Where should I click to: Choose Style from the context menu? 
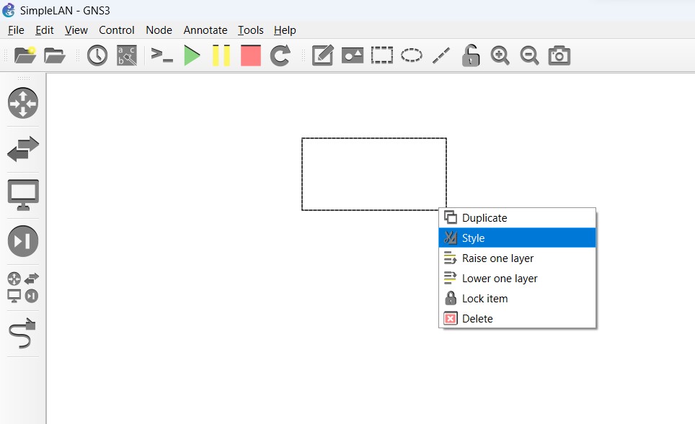click(517, 238)
